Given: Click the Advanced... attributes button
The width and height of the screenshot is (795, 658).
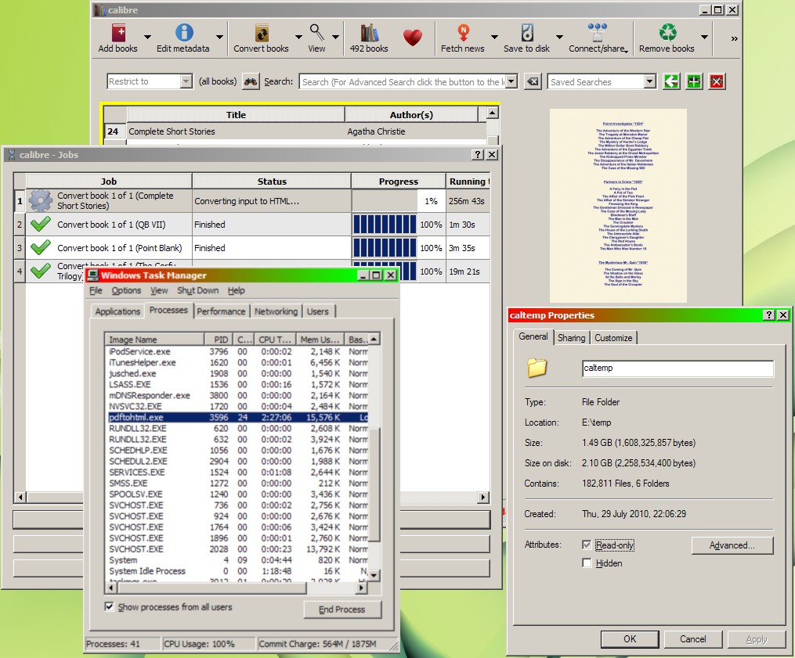Looking at the screenshot, I should [x=732, y=545].
